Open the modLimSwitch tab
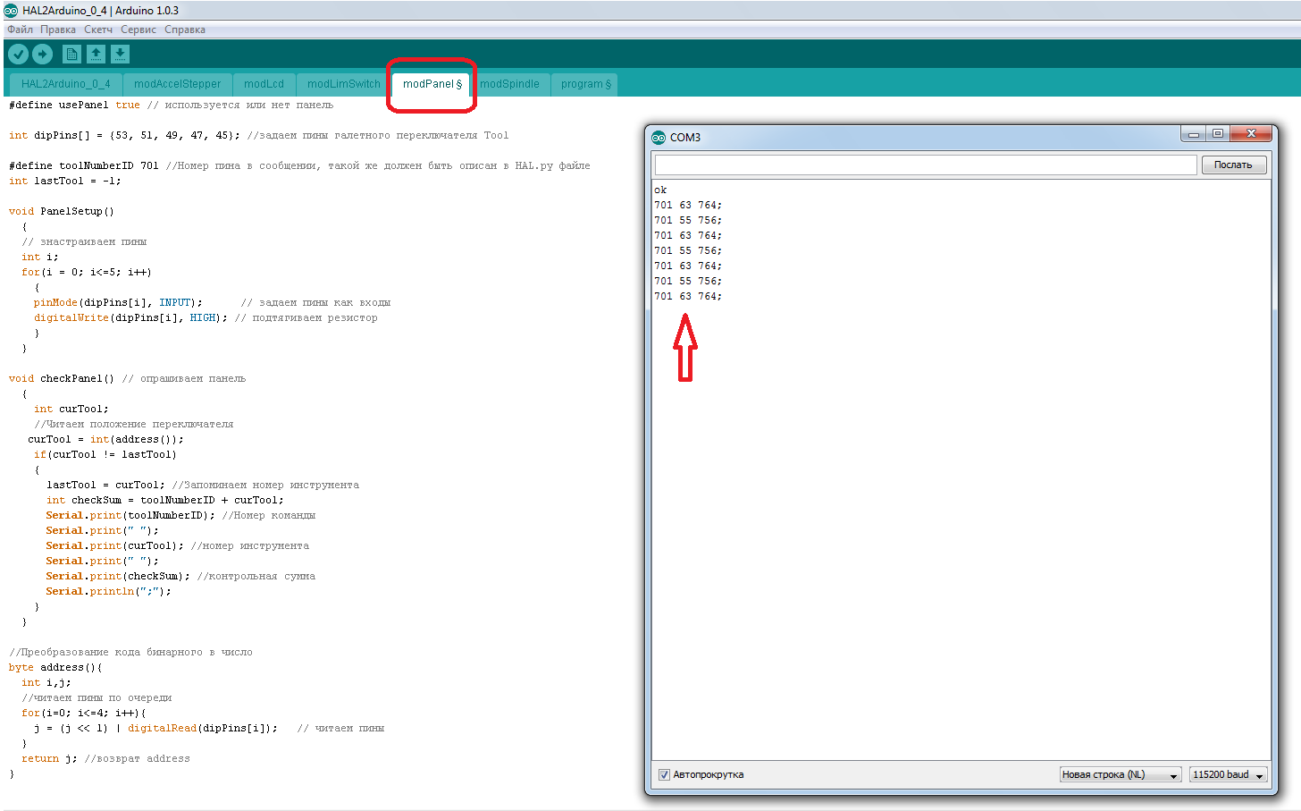The width and height of the screenshot is (1301, 811). [x=344, y=84]
